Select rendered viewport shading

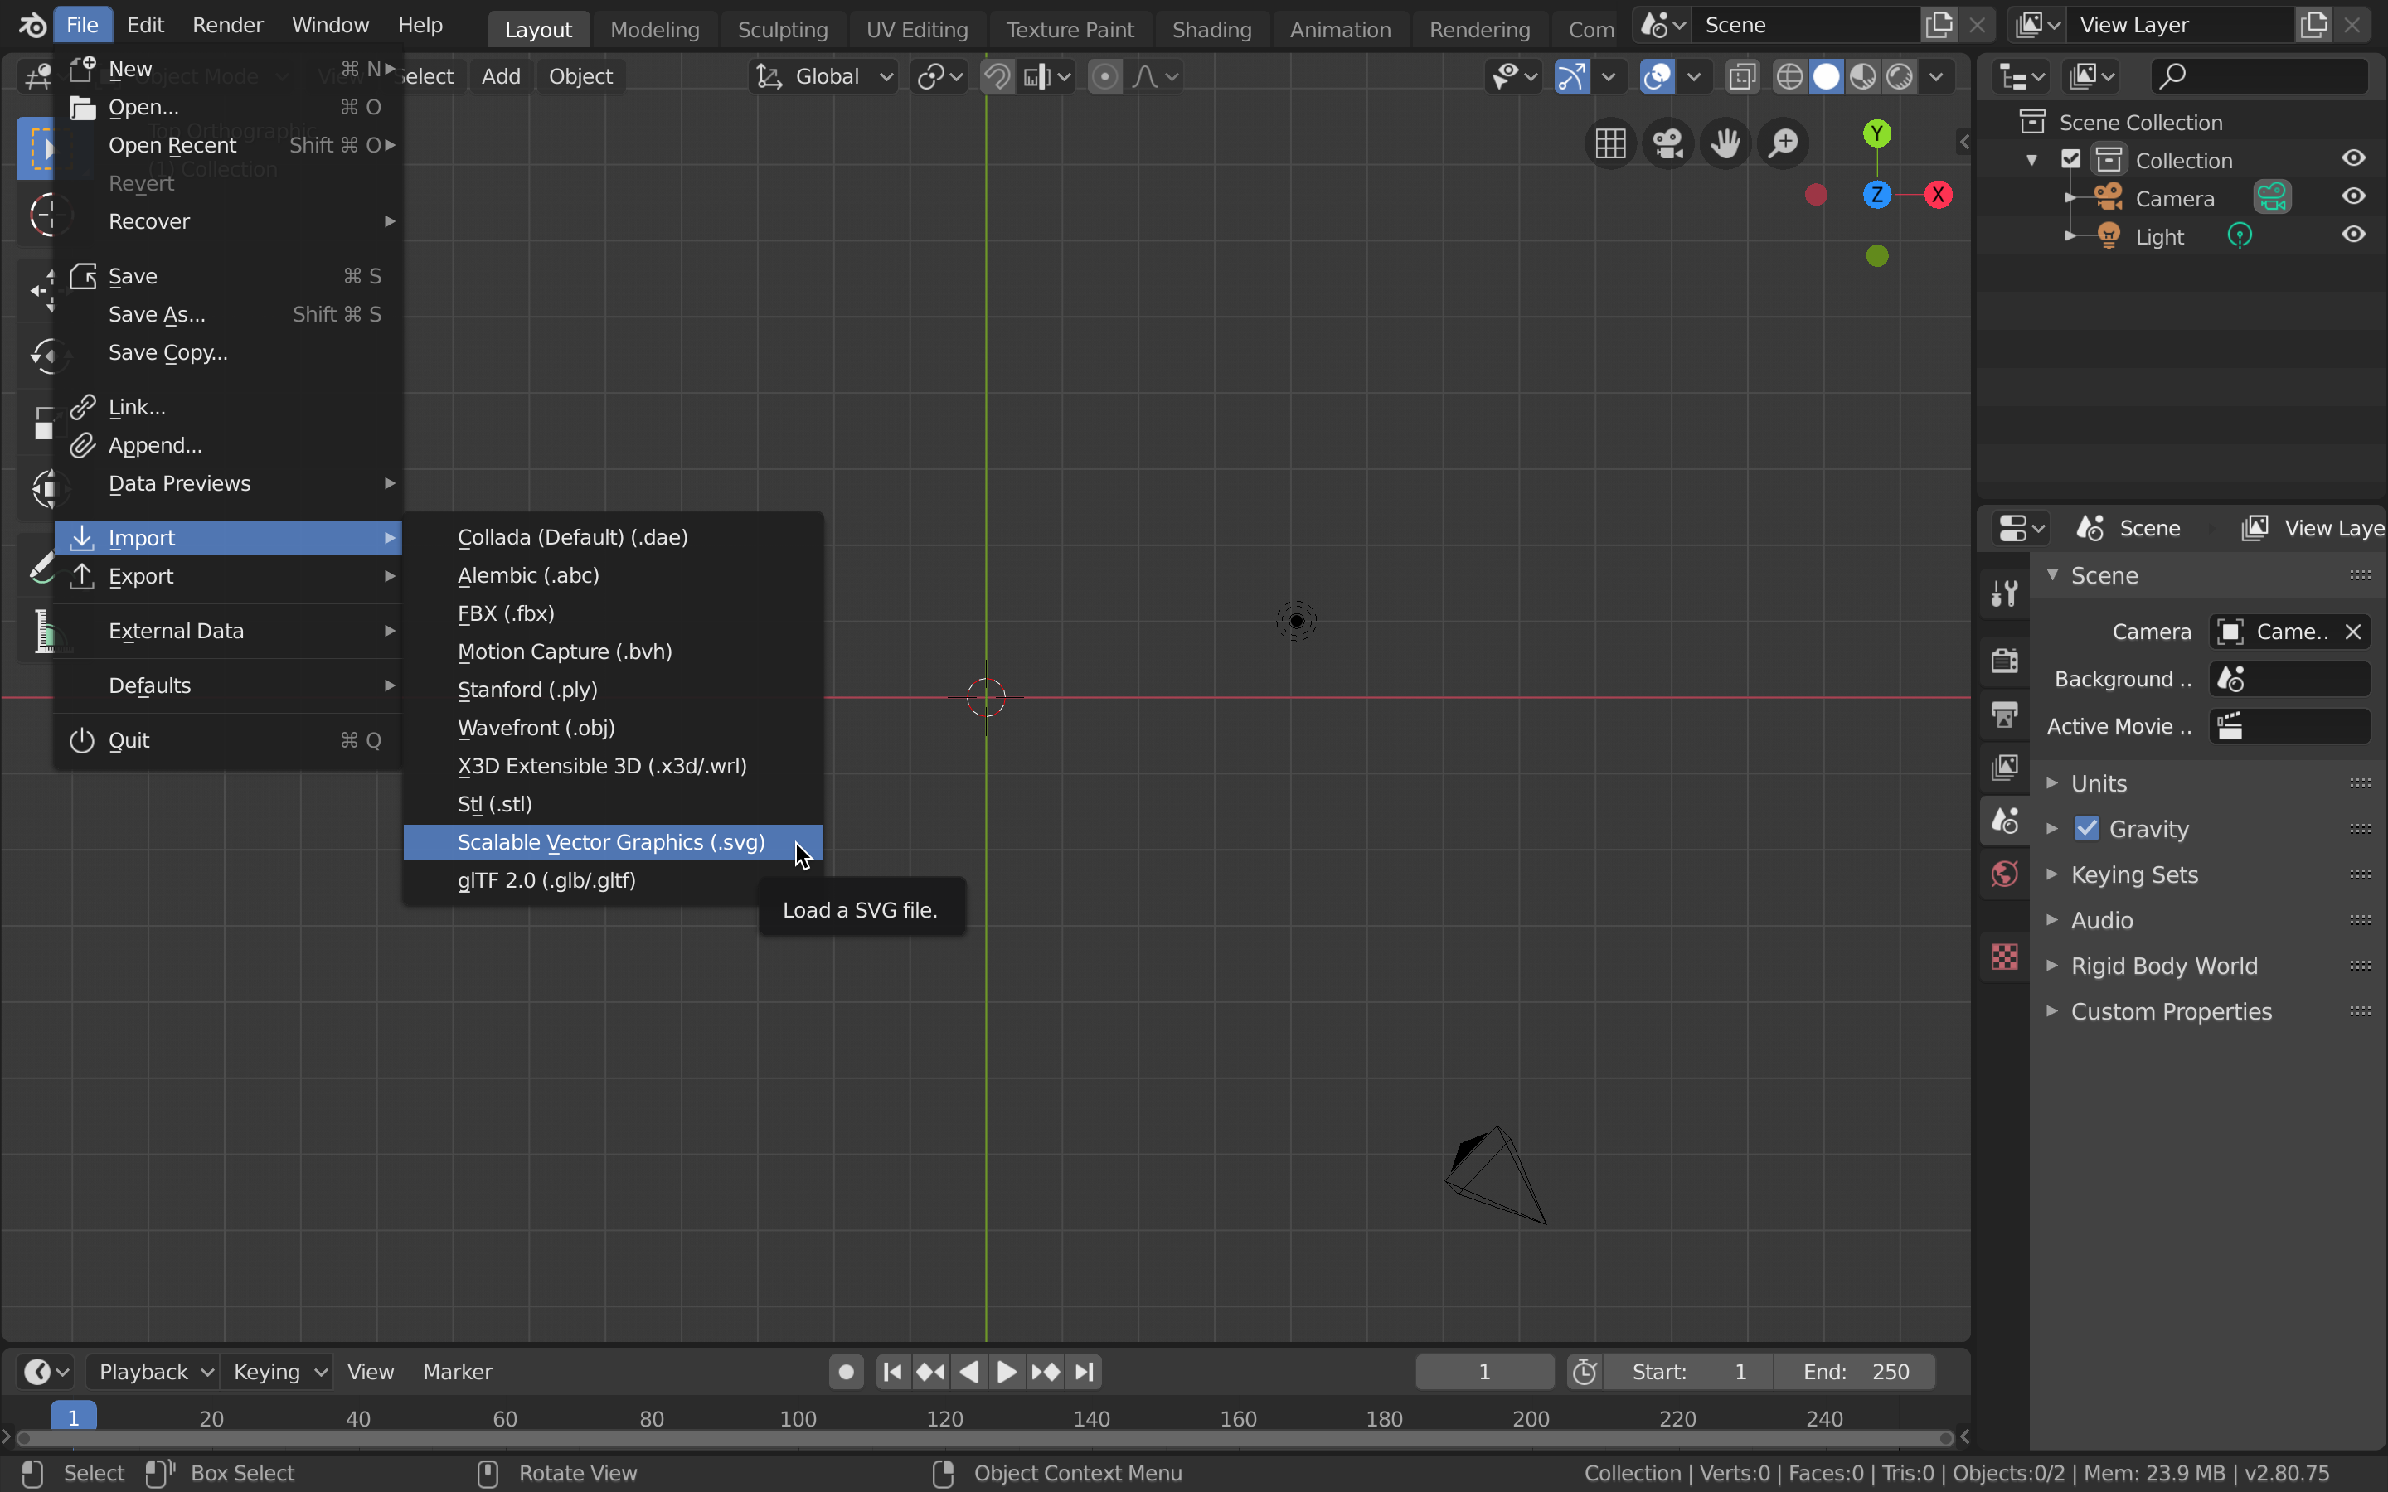click(x=1900, y=76)
